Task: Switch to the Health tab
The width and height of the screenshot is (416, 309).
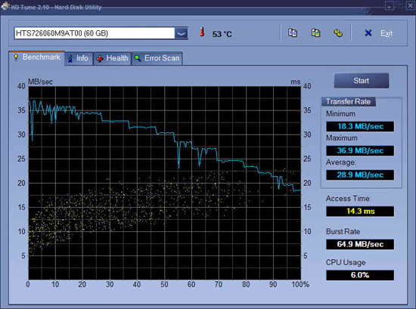Action: click(112, 58)
